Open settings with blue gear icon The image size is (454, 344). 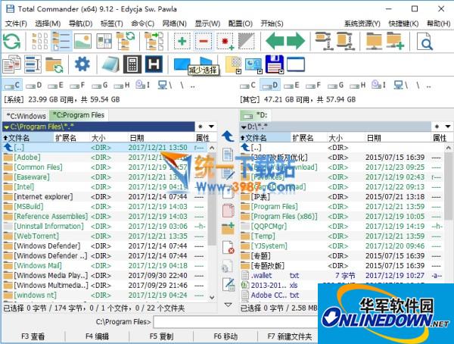tap(81, 64)
